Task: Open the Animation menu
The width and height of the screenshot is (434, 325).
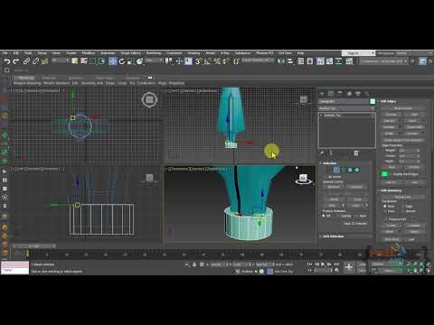Action: [108, 53]
